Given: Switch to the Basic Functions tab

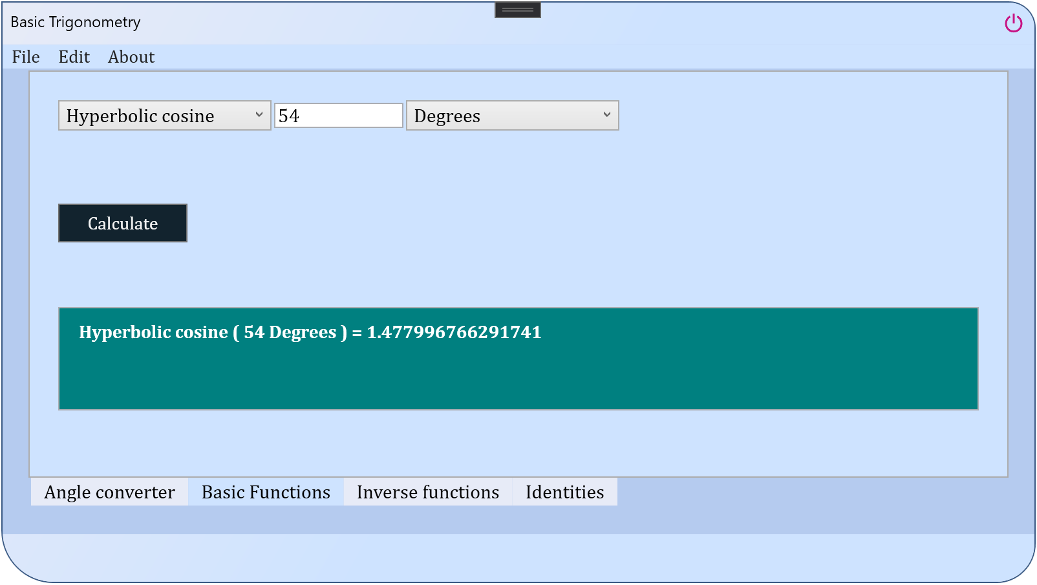Looking at the screenshot, I should (x=266, y=492).
